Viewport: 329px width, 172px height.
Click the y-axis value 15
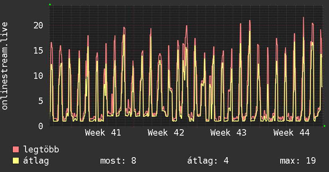[x=38, y=50]
